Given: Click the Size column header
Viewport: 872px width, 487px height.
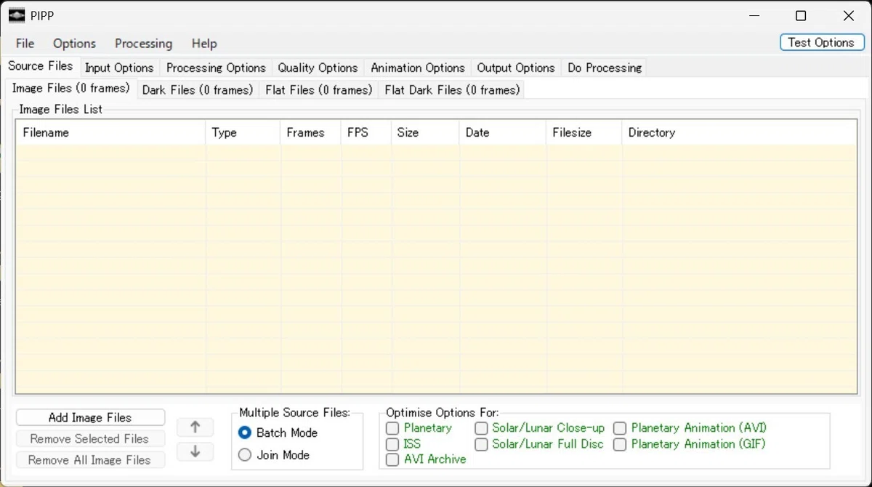Looking at the screenshot, I should pyautogui.click(x=425, y=132).
